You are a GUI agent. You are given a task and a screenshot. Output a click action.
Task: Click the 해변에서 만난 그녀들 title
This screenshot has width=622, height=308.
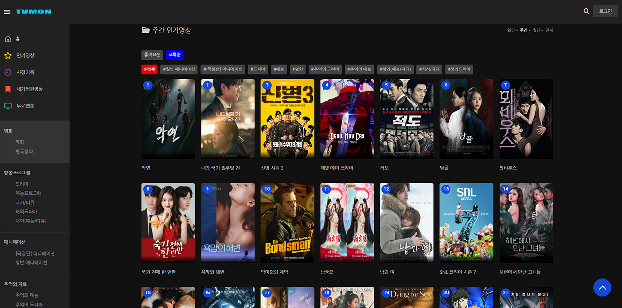520,272
